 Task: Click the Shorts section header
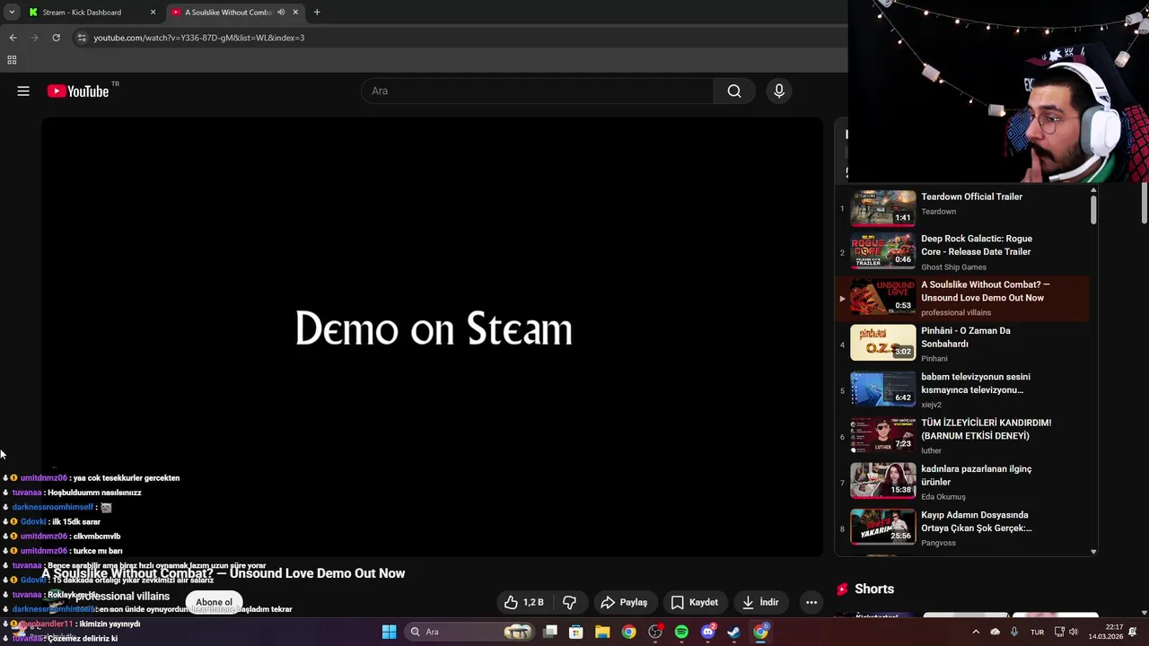[874, 589]
